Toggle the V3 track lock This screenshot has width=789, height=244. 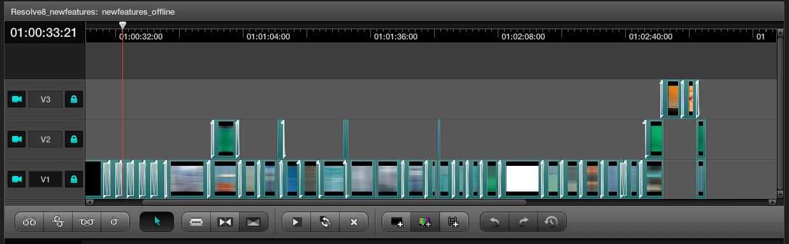point(74,99)
